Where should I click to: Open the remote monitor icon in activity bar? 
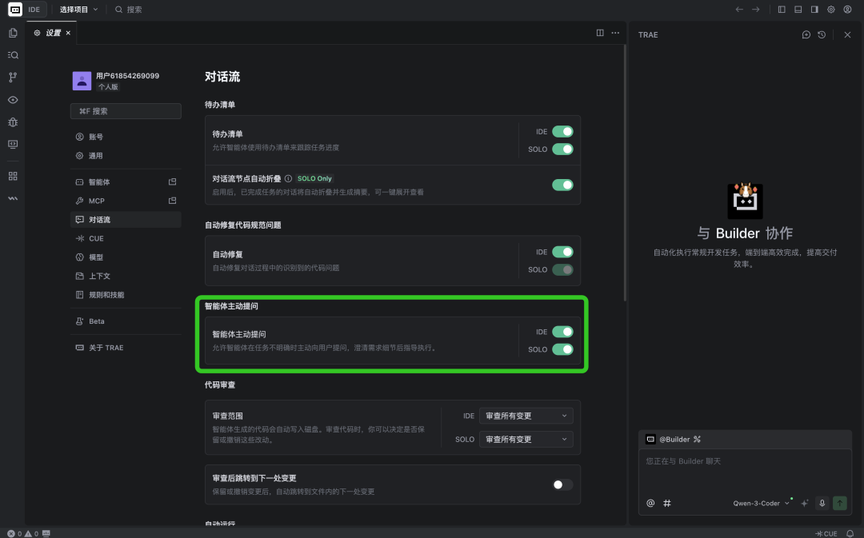(13, 144)
